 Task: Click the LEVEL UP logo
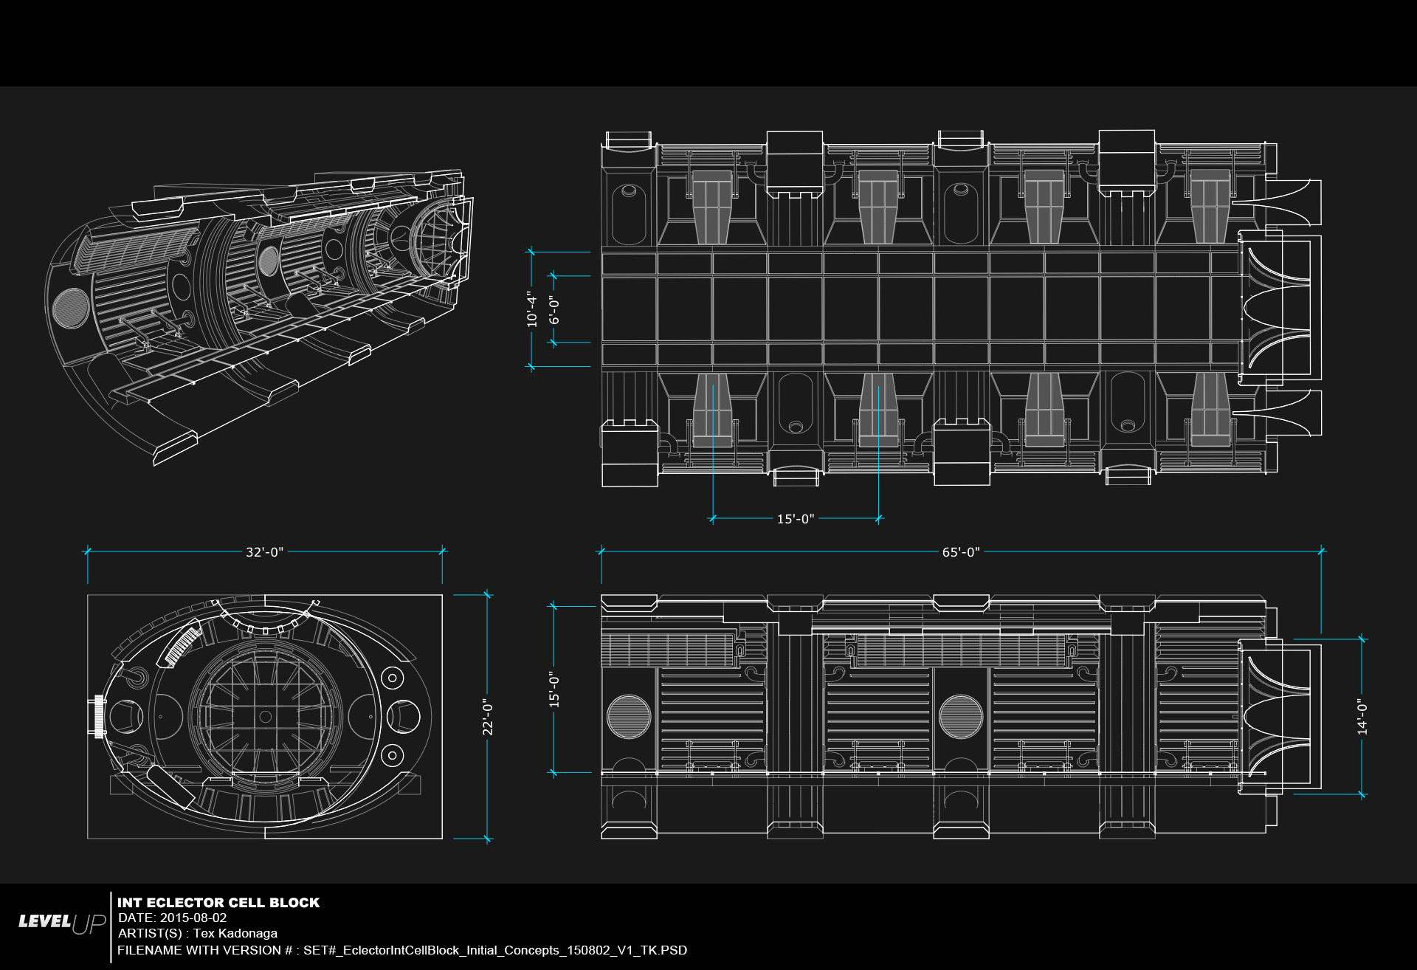[x=63, y=923]
